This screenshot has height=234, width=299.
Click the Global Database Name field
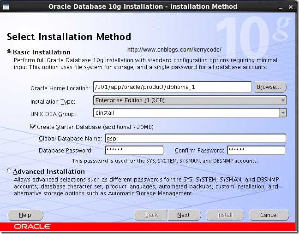pyautogui.click(x=196, y=138)
